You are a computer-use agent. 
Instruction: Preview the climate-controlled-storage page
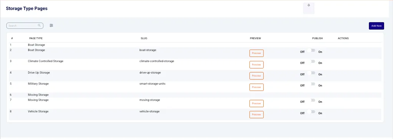click(x=257, y=64)
